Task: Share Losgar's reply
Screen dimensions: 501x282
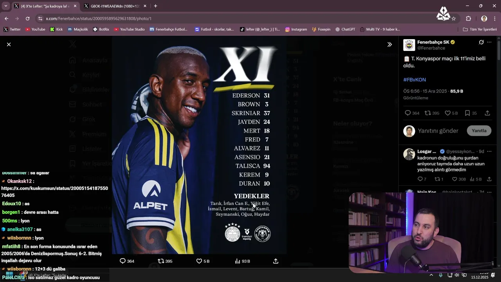Action: pyautogui.click(x=489, y=179)
